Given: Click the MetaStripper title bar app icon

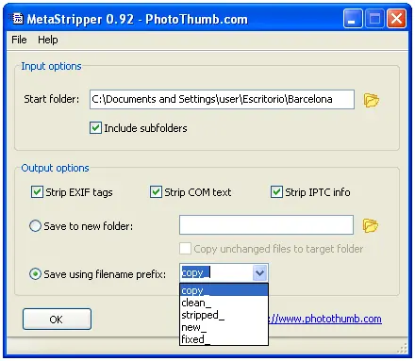Looking at the screenshot, I should coord(17,19).
